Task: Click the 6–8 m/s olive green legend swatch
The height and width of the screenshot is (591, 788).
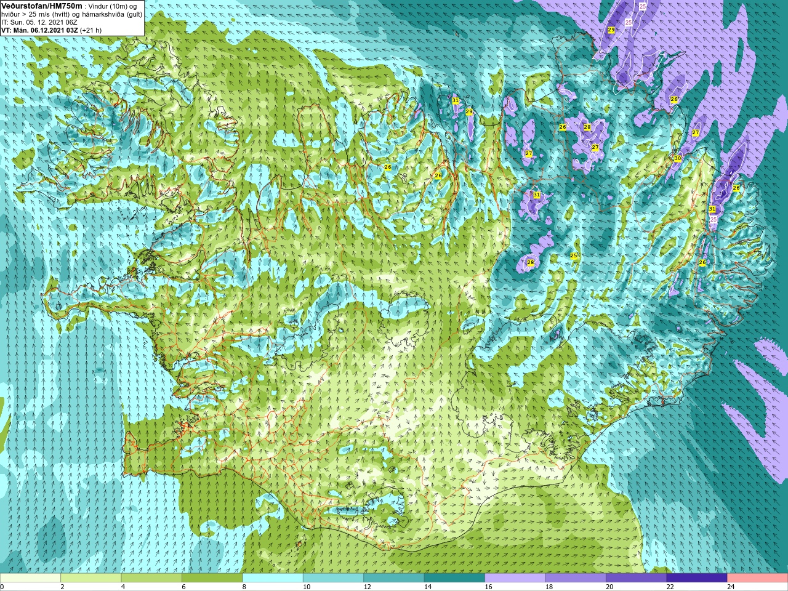Action: pyautogui.click(x=212, y=578)
